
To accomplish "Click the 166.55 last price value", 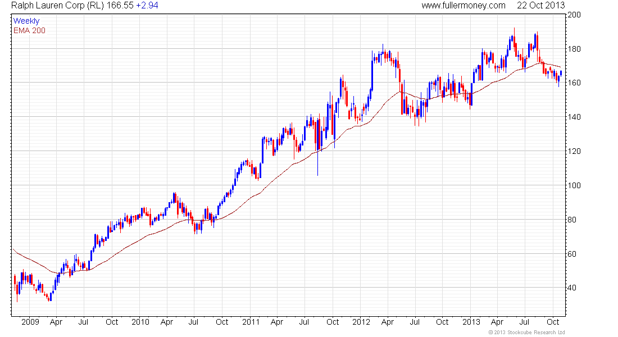I will [120, 6].
